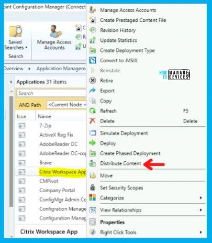Select the ActiveX Reg Fix row

tap(51, 135)
